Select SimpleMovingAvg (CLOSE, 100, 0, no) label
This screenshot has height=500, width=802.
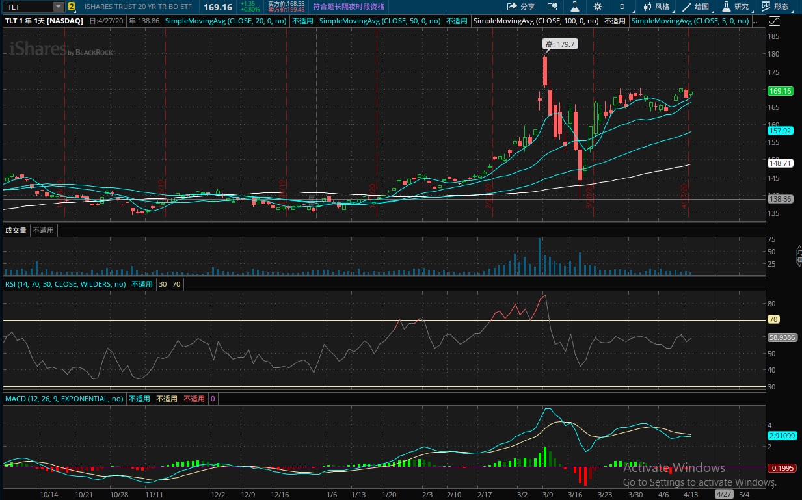(536, 21)
